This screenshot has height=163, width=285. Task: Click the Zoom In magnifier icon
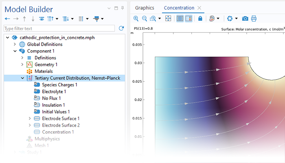(x=136, y=19)
